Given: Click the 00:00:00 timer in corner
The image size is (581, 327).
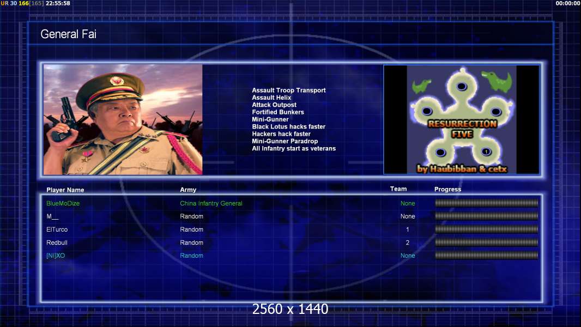Looking at the screenshot, I should click(567, 3).
